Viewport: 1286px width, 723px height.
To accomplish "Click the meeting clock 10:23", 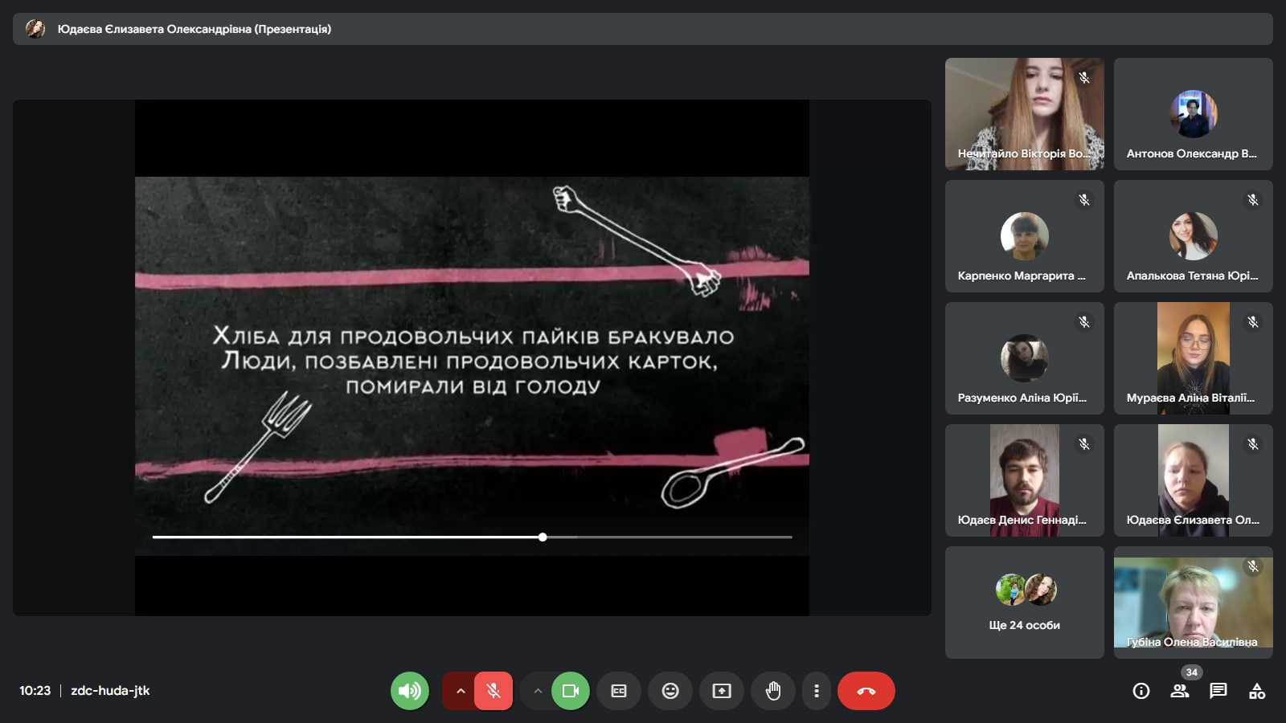I will [35, 691].
